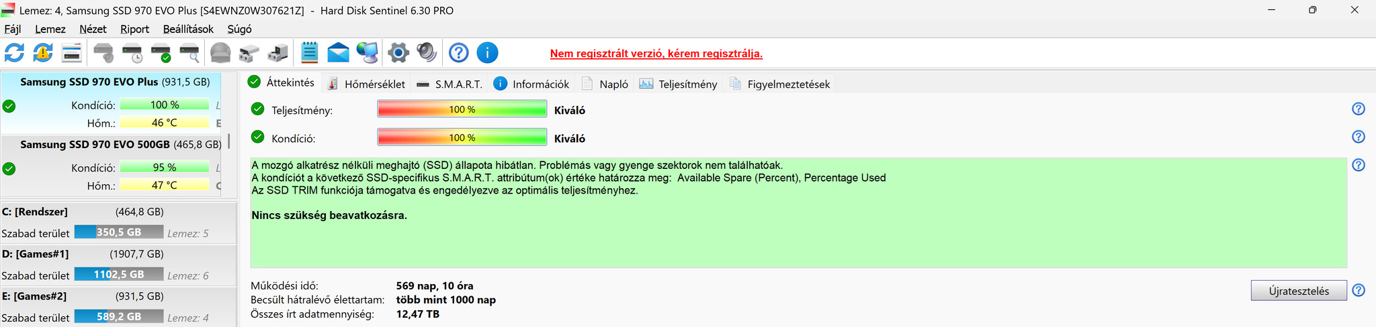This screenshot has width=1376, height=327.
Task: Click the 589,2 GB free space bar
Action: 119,316
